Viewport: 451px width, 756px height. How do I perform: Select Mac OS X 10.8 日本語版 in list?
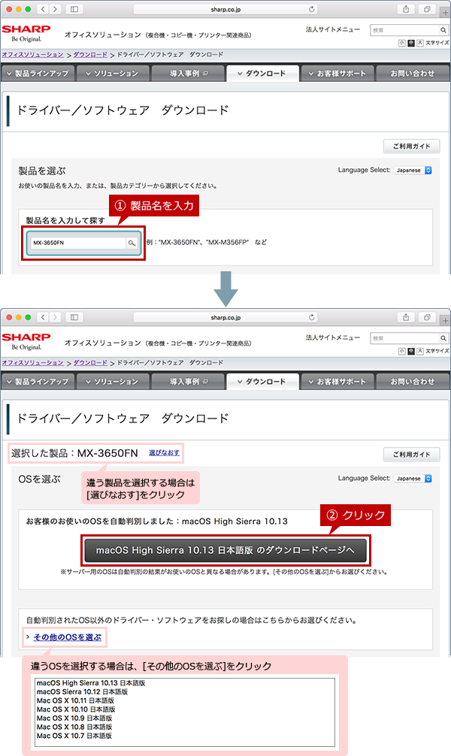tap(74, 727)
